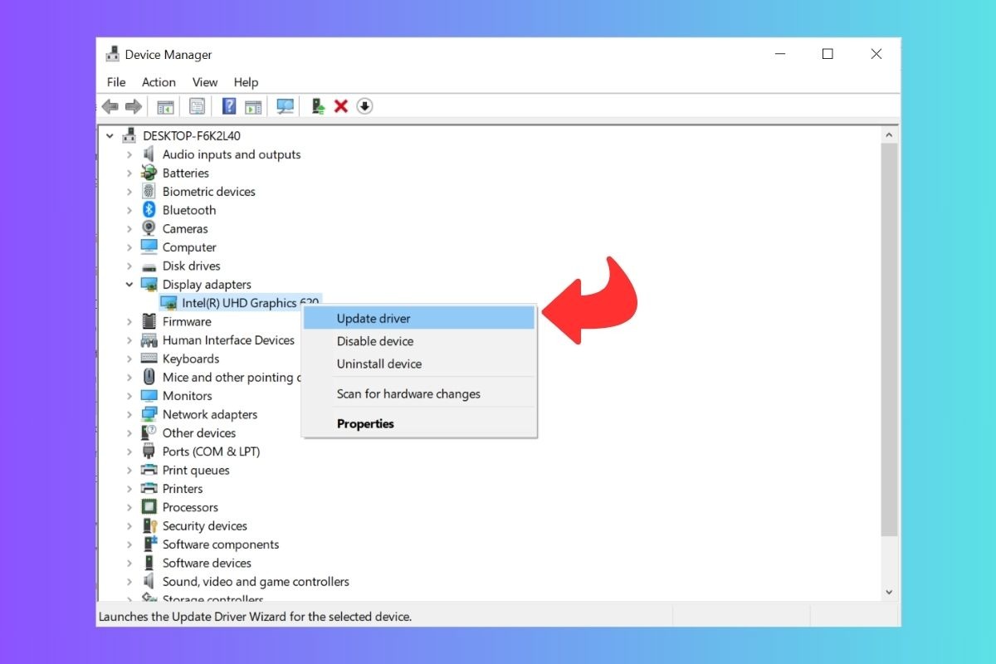Expand the Other devices category

[129, 433]
